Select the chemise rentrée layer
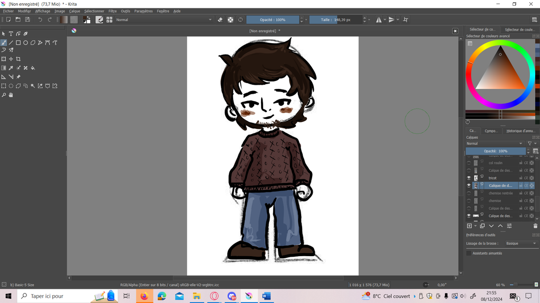This screenshot has width=540, height=303. tap(500, 193)
